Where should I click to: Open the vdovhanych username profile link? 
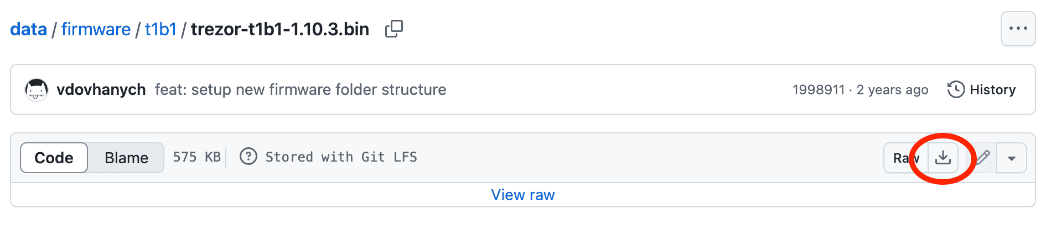click(101, 89)
